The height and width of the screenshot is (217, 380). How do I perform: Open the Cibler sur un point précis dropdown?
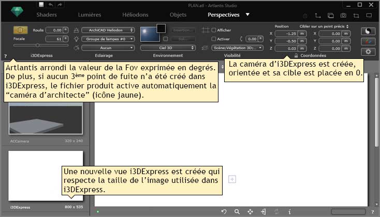pos(324,26)
